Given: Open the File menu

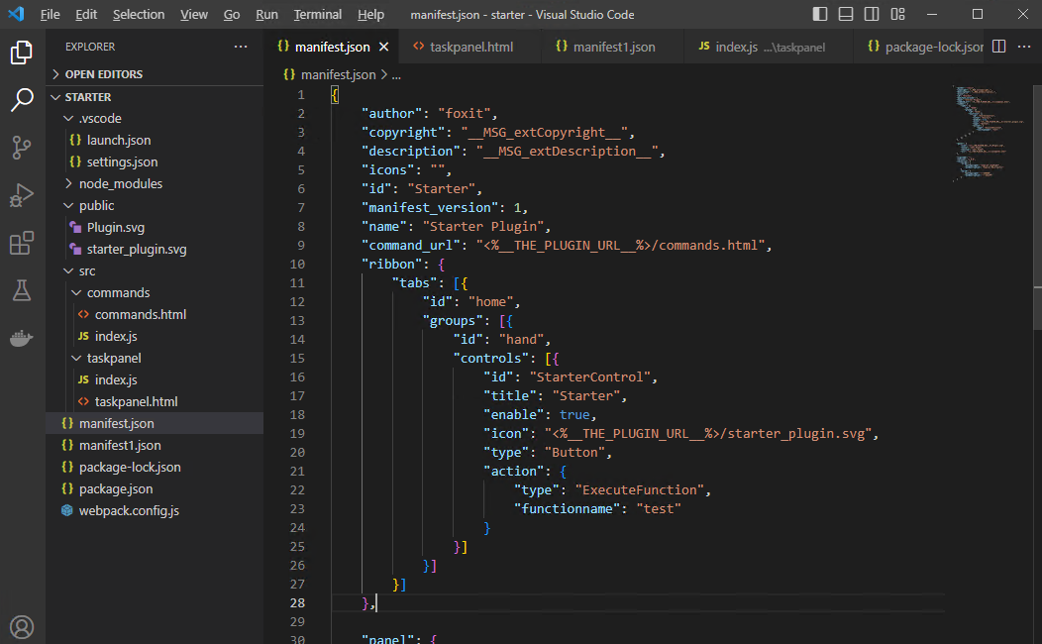Looking at the screenshot, I should [x=50, y=14].
